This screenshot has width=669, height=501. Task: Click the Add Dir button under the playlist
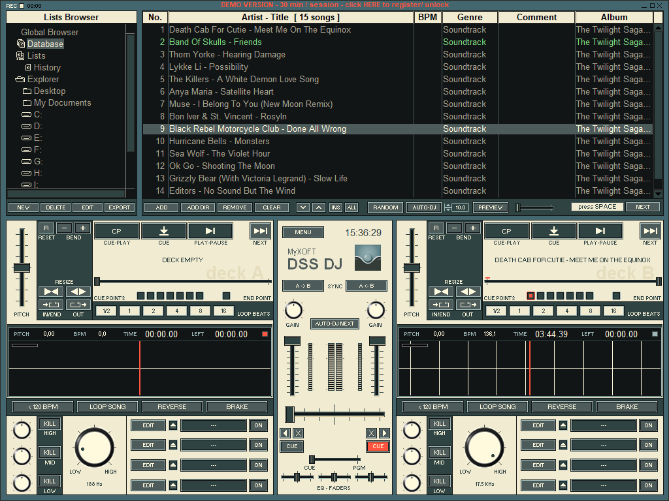[x=198, y=207]
